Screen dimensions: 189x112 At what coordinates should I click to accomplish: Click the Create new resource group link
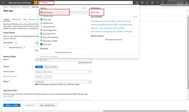(37, 50)
